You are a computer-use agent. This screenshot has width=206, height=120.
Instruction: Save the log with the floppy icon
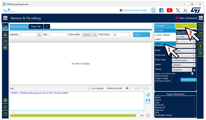point(148,101)
